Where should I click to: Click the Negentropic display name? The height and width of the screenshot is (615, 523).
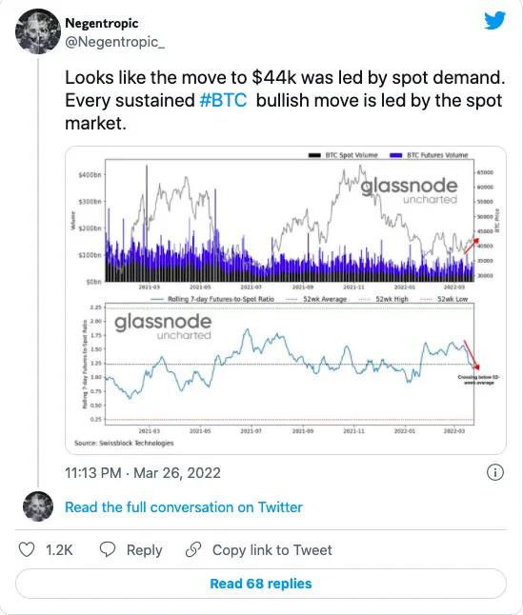point(102,23)
